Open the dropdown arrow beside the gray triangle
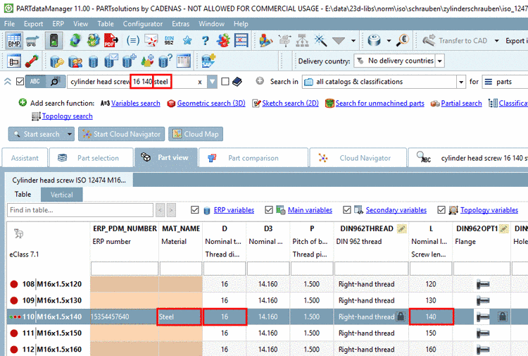 pos(353,41)
